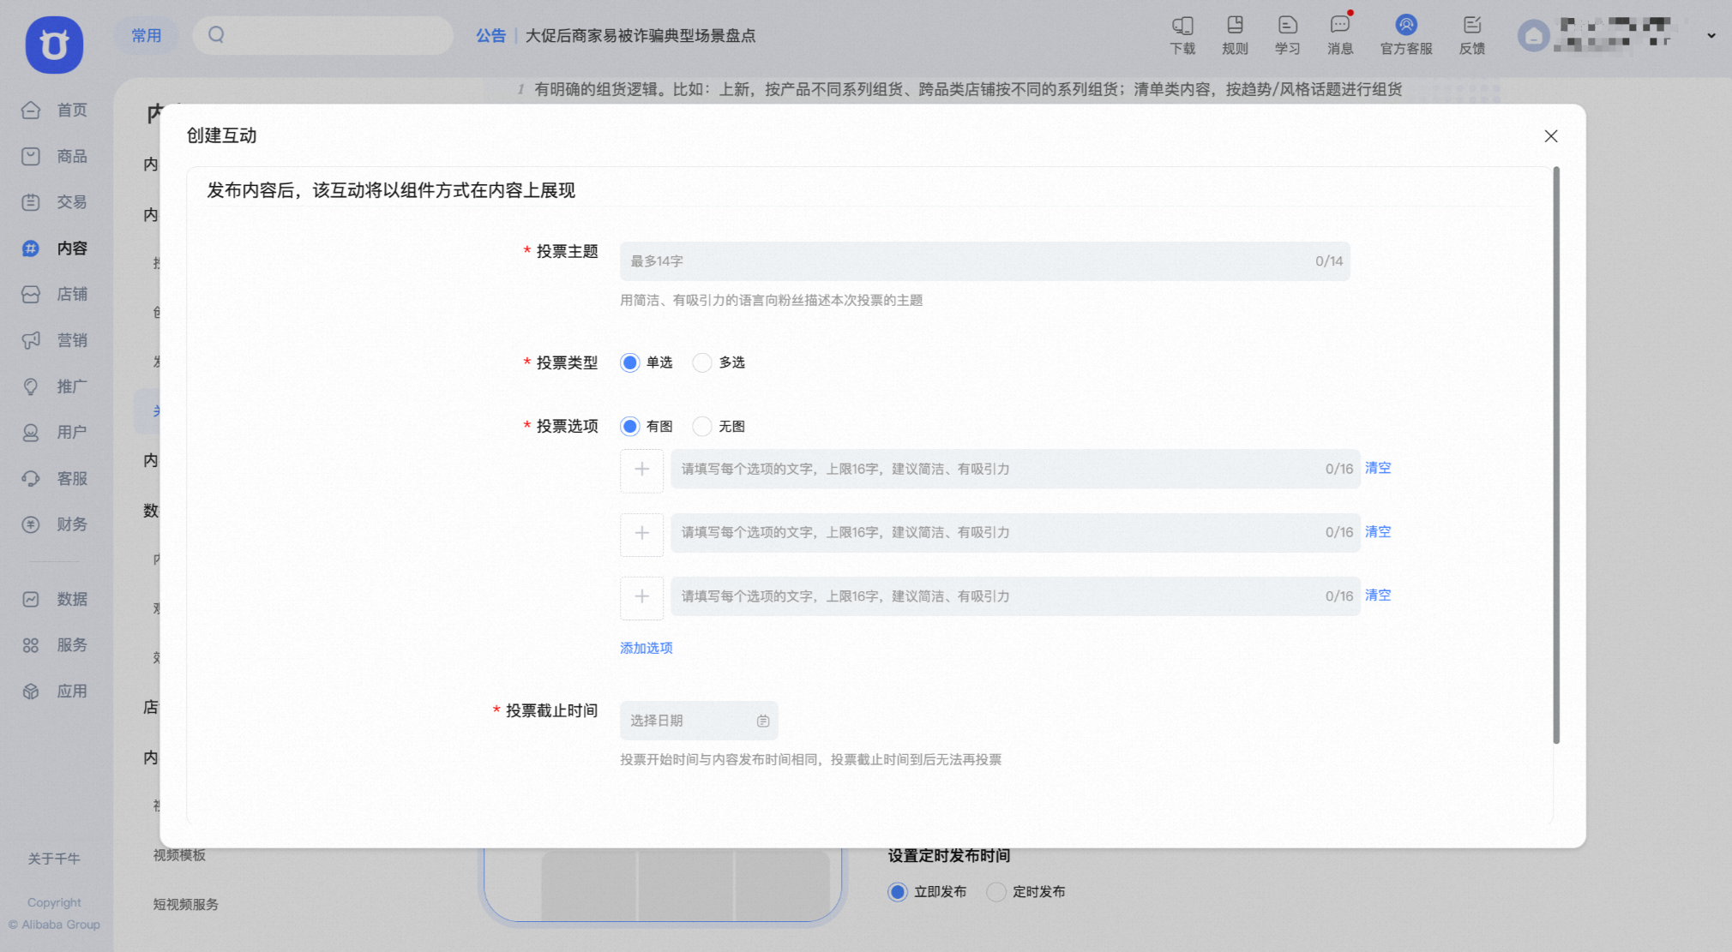The width and height of the screenshot is (1732, 952).
Task: Click the dialog vertical scrollbar
Action: click(1556, 456)
